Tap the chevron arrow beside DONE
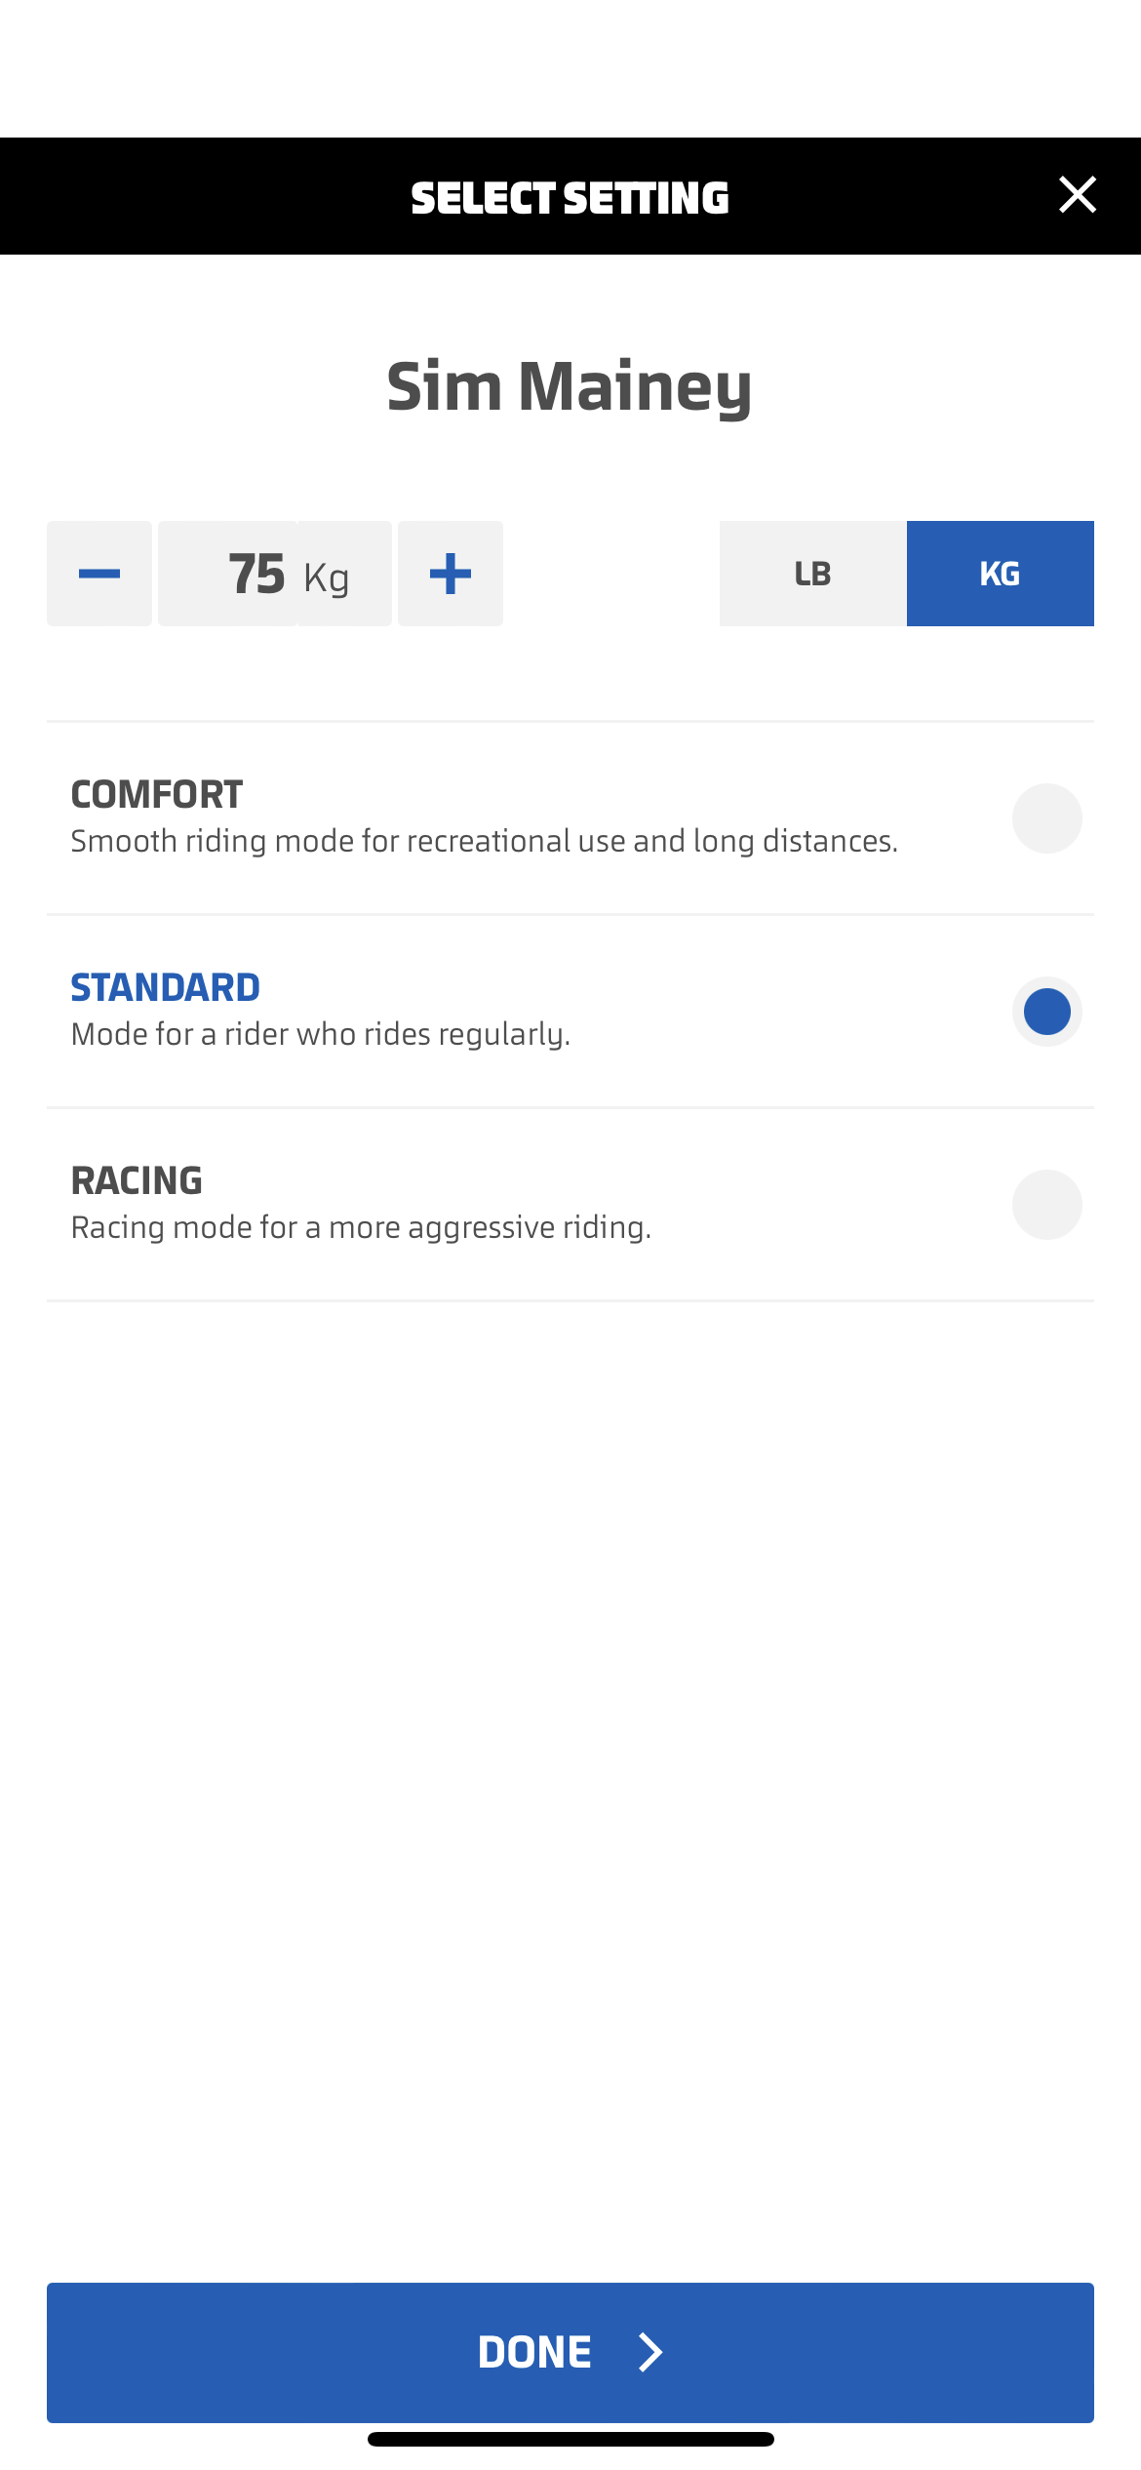1141x2470 pixels. tap(650, 2352)
